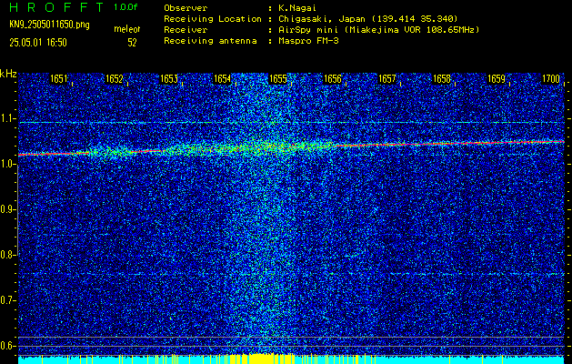Click the Receiving antenna label
This screenshot has width=572, height=364.
tap(210, 41)
